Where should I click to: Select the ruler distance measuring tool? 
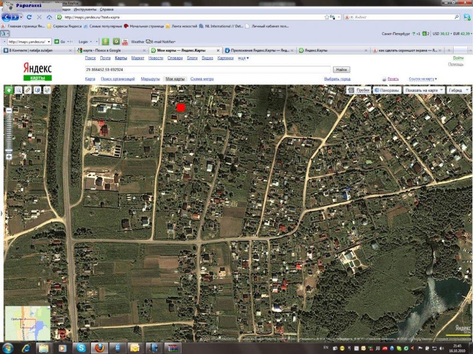(x=28, y=90)
